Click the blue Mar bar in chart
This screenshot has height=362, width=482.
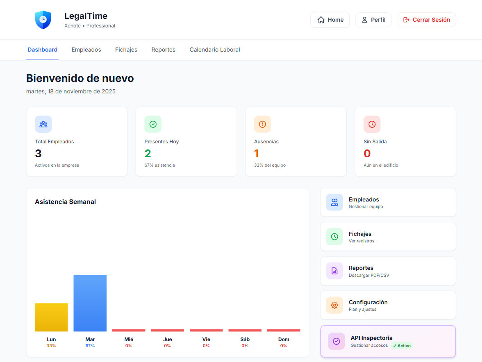click(x=90, y=303)
